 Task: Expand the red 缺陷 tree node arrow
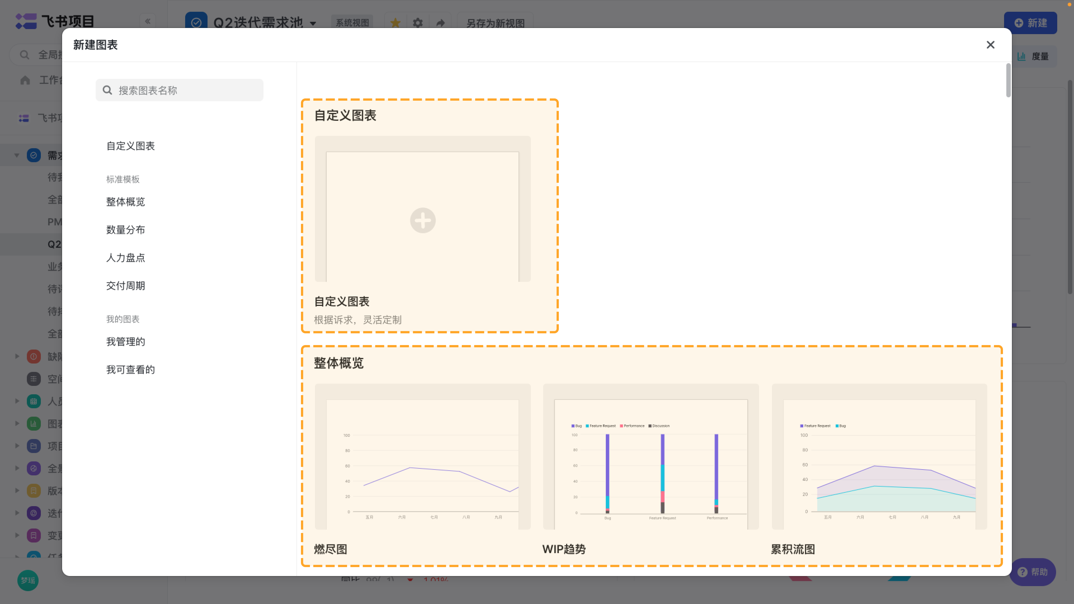17,357
